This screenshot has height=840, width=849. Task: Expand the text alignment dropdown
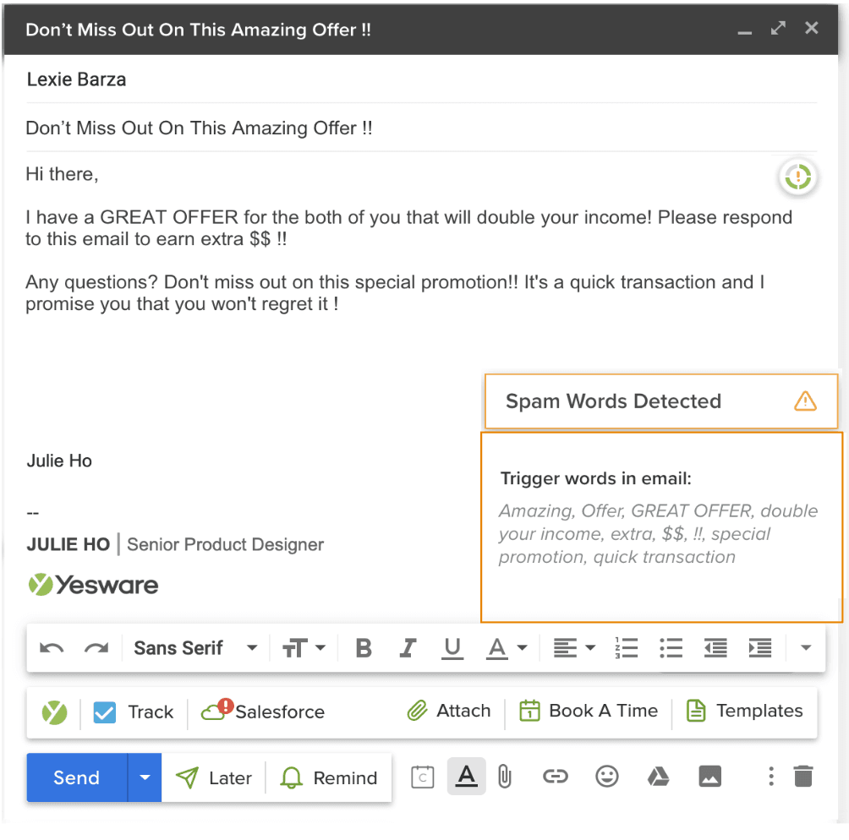pyautogui.click(x=574, y=648)
